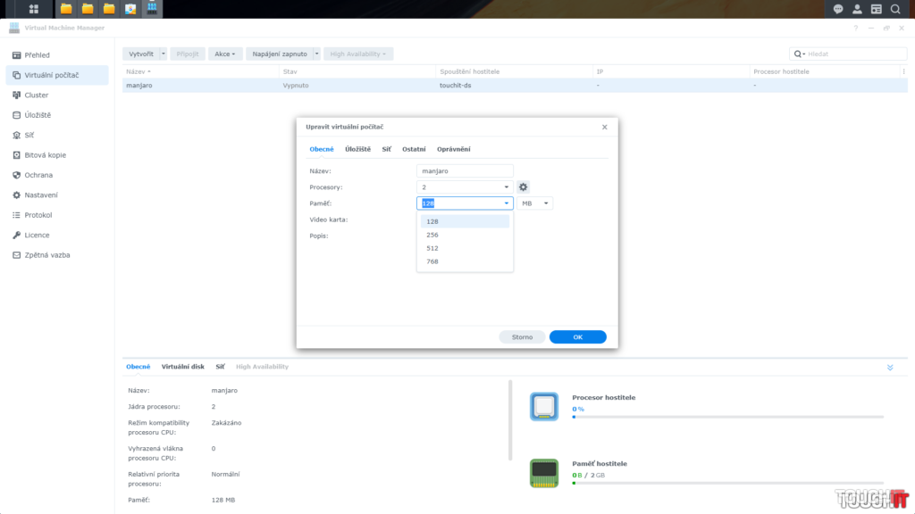
Task: Open processor advanced settings gear
Action: point(524,187)
